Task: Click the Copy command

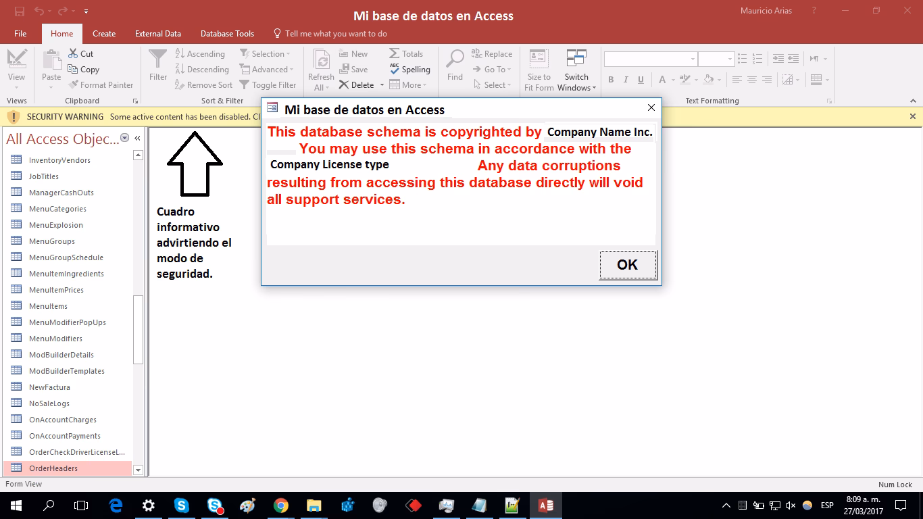Action: pos(84,70)
